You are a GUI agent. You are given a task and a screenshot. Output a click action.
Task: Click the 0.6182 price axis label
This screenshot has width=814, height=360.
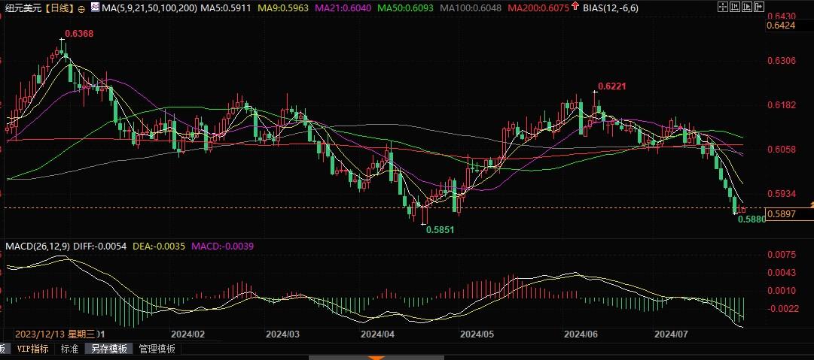(x=782, y=105)
